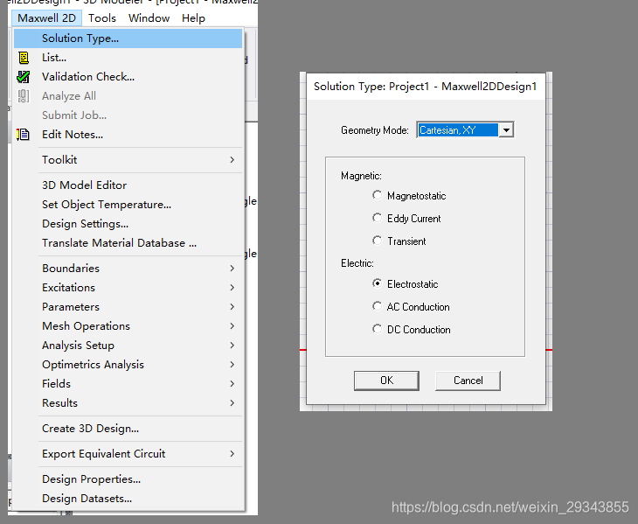Select the Magnetostatic radio button
638x524 pixels.
click(x=378, y=196)
